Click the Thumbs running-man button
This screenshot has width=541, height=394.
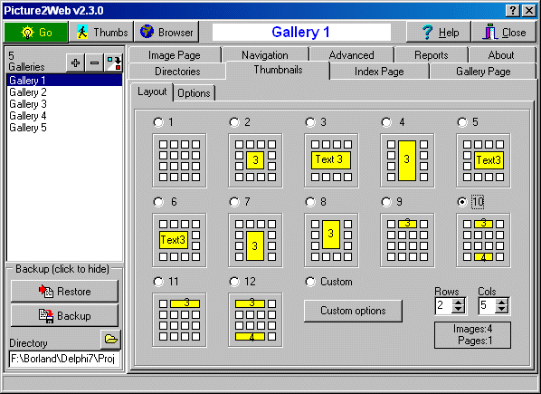click(x=101, y=32)
